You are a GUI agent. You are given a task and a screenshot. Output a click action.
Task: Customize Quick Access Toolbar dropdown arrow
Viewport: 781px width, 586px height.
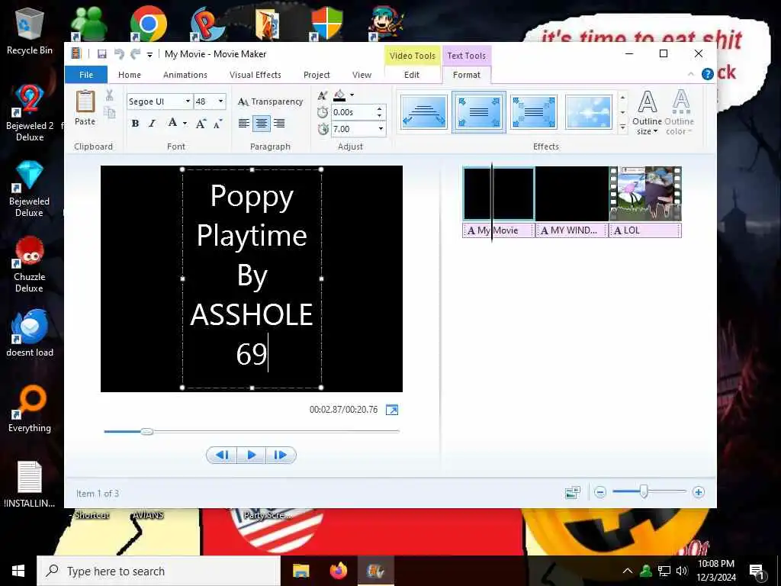pos(149,54)
